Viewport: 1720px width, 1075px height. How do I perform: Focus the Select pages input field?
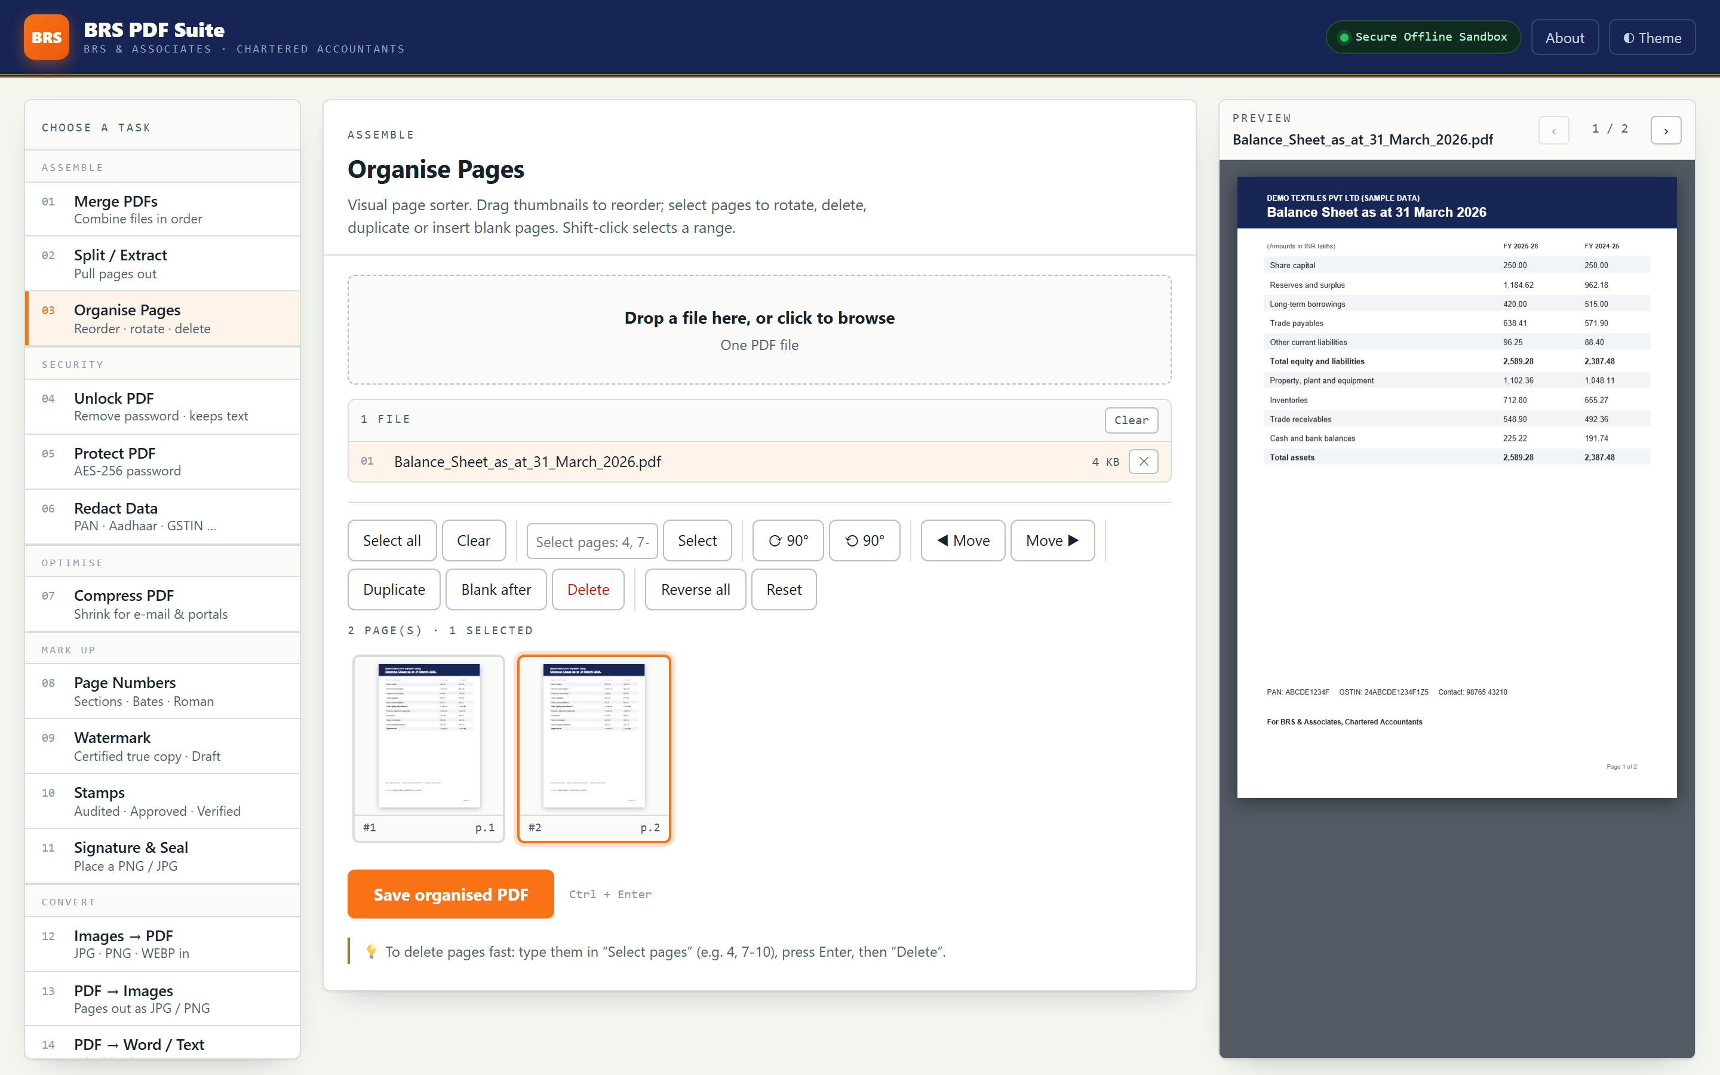point(591,541)
